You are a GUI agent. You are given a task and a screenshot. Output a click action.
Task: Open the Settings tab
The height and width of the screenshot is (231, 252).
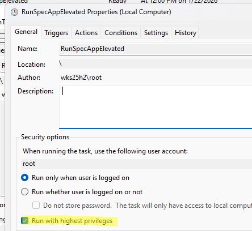(x=156, y=33)
